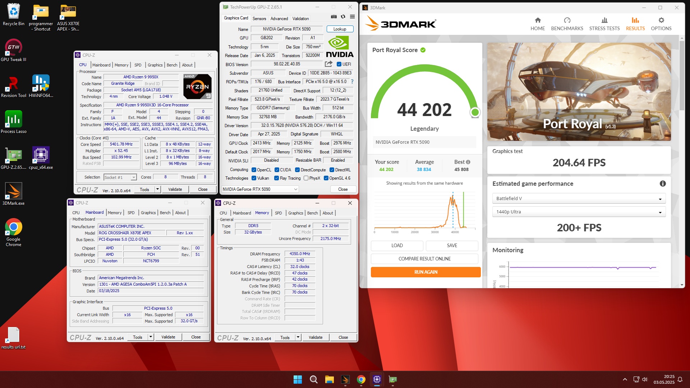Screen dimensions: 690x388
Task: Click GPU-Z screenshot camera icon
Action: pos(334,17)
